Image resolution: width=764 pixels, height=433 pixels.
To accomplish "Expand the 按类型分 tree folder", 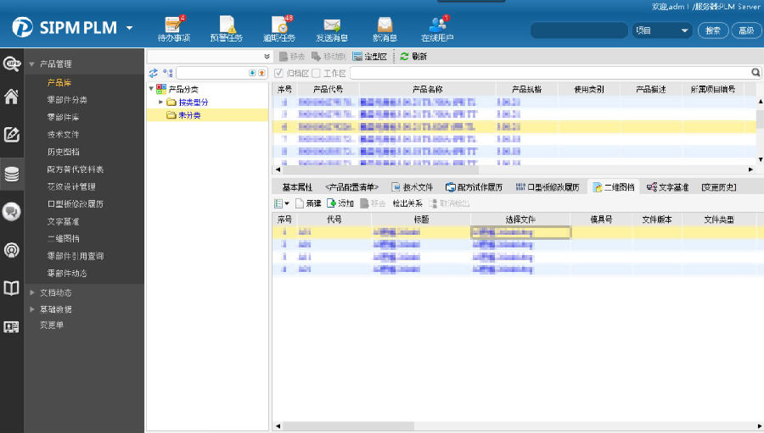I will (x=161, y=103).
